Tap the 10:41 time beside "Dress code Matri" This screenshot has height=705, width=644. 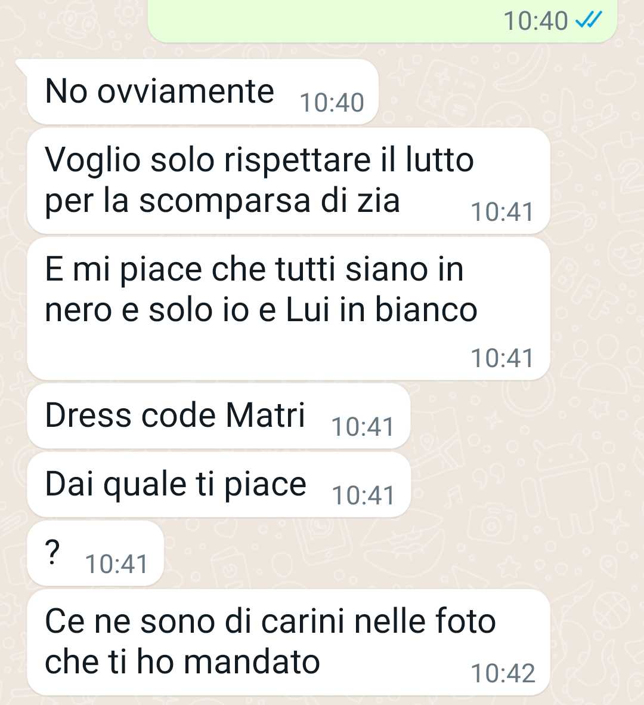363,427
